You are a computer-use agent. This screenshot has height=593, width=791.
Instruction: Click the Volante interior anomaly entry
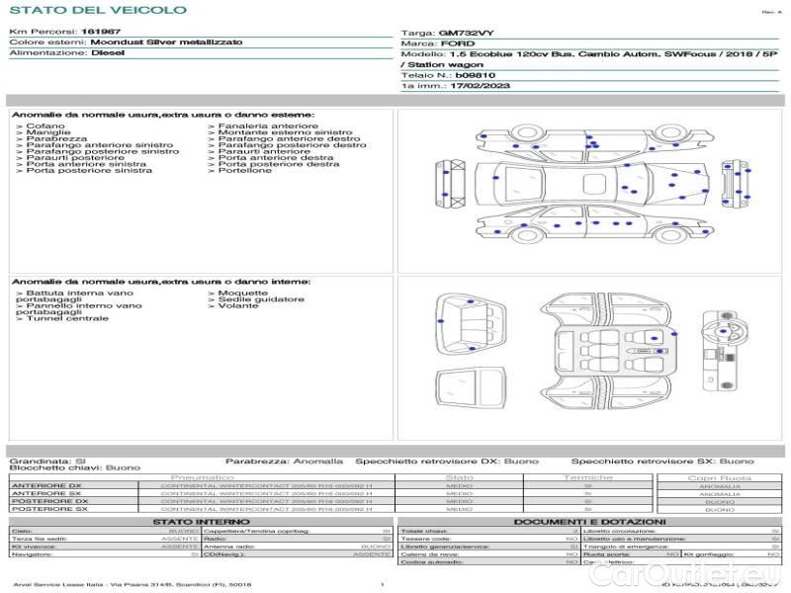pos(237,306)
